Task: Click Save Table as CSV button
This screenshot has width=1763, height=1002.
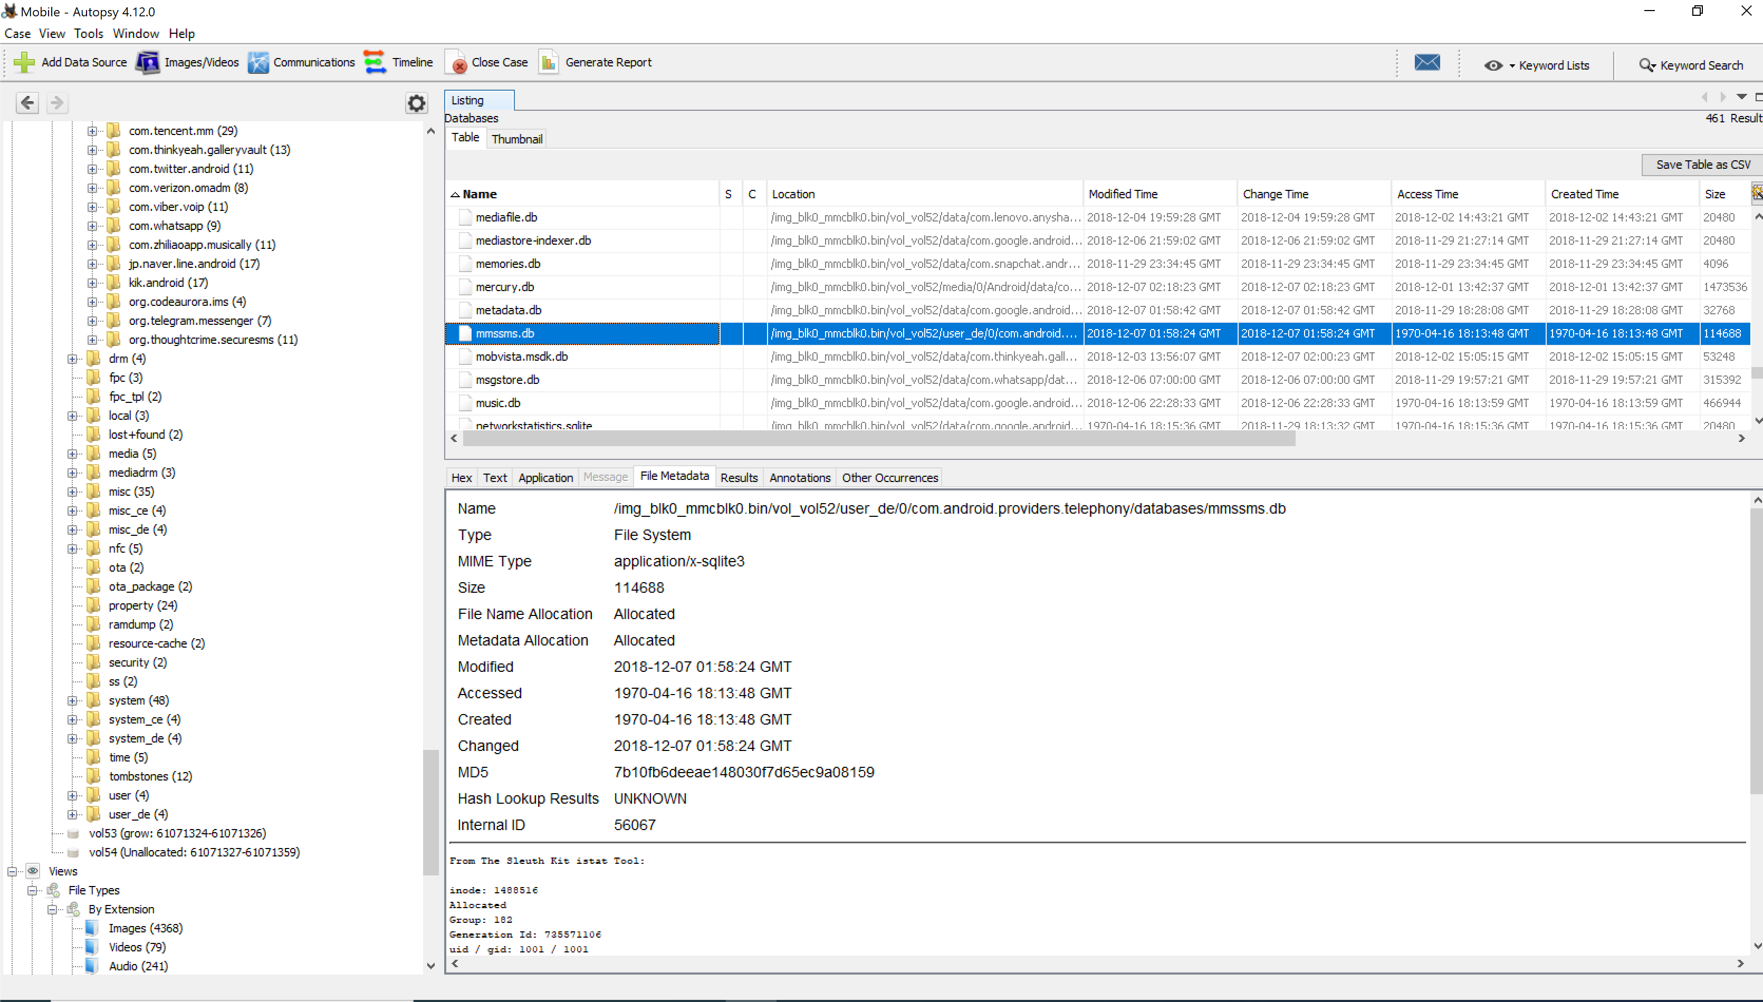Action: coord(1702,165)
